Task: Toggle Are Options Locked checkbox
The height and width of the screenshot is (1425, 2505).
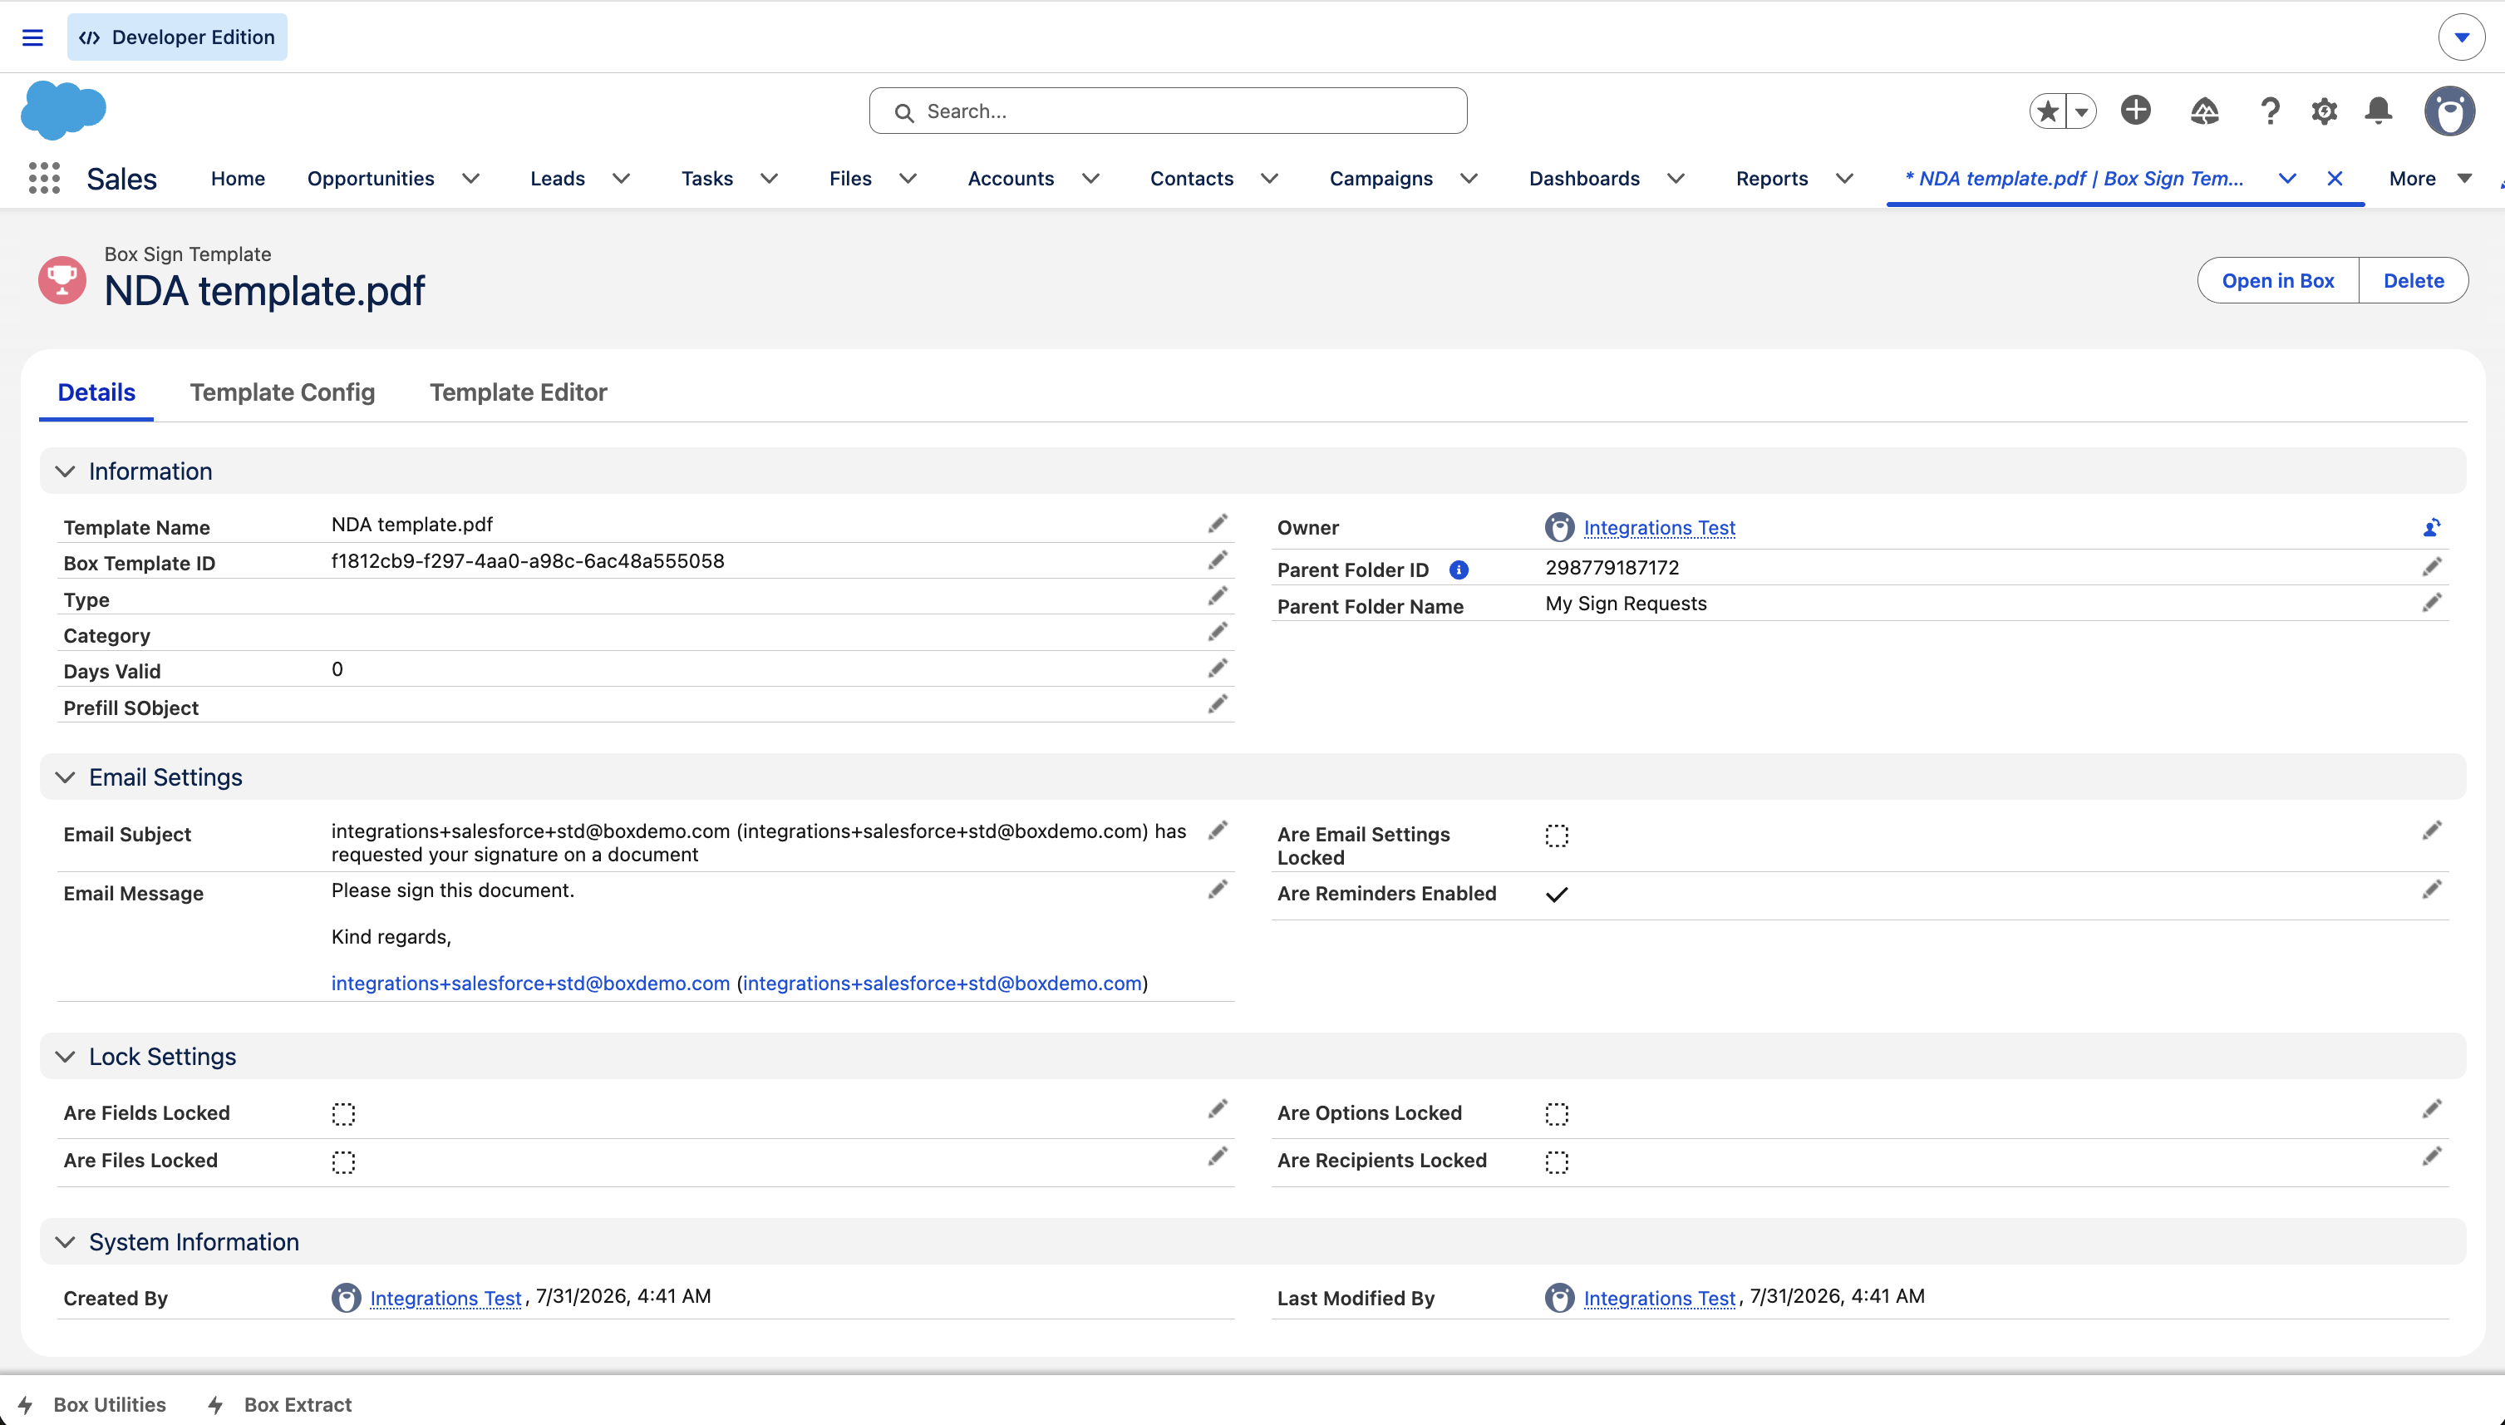Action: (1556, 1114)
